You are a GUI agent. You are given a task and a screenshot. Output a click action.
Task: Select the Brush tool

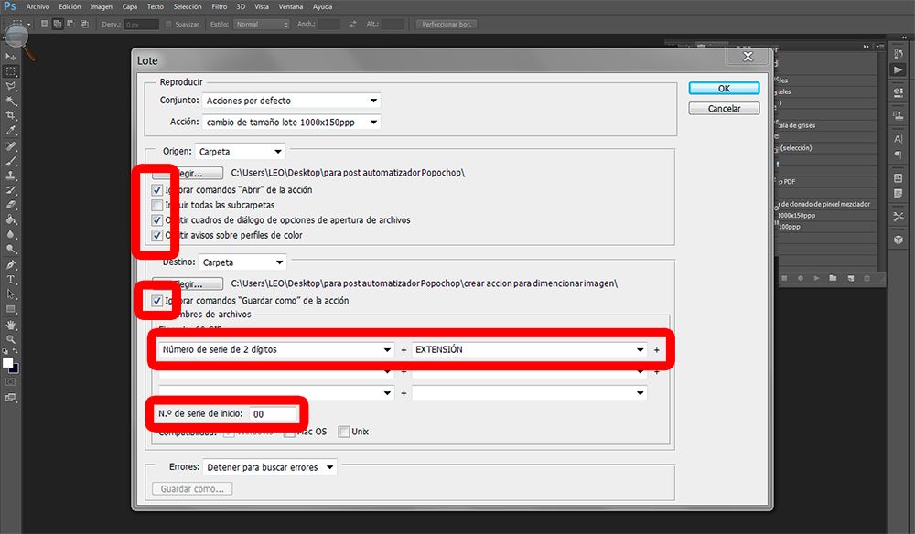click(x=11, y=160)
